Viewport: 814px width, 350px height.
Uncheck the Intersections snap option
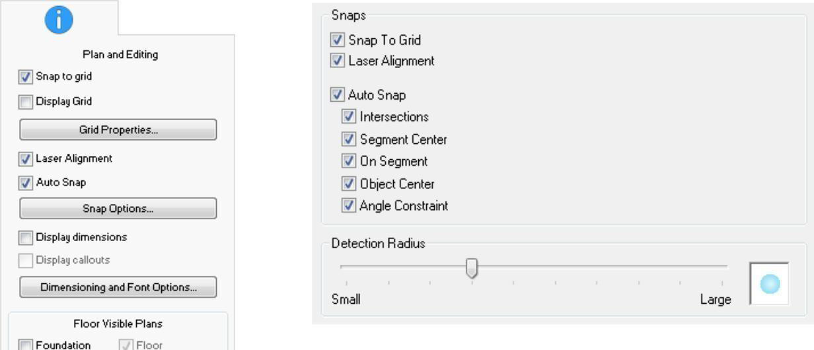click(x=349, y=117)
